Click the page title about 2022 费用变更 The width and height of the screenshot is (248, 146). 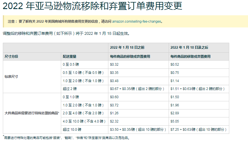[92, 6]
